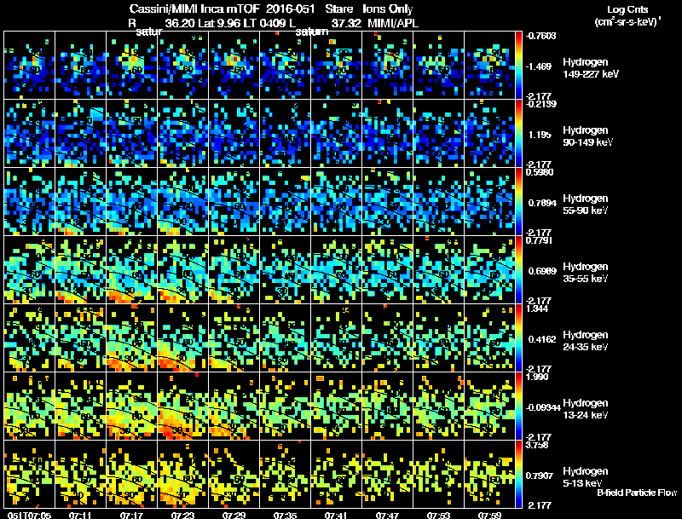Click the colorbar value '0.6989'

[x=542, y=271]
